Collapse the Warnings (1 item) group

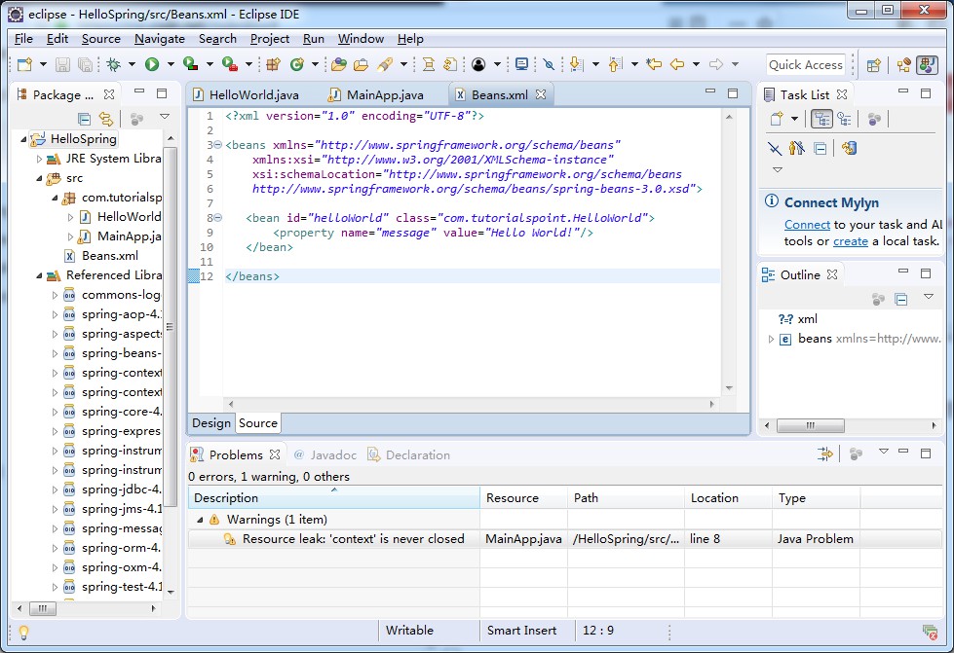pyautogui.click(x=200, y=520)
